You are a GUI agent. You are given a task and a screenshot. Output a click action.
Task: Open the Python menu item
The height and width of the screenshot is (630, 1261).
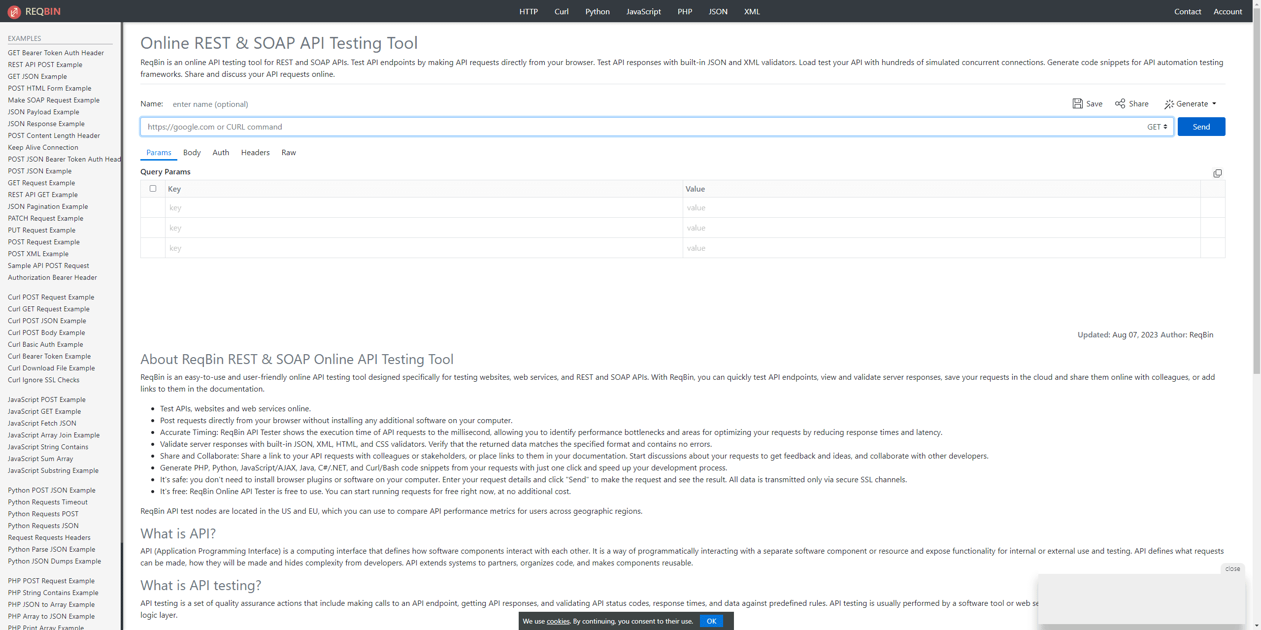coord(597,11)
